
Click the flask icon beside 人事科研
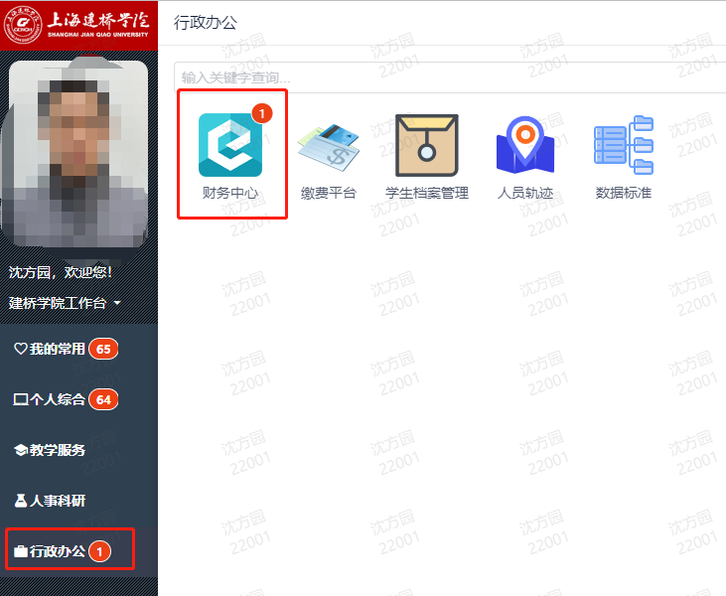click(20, 501)
